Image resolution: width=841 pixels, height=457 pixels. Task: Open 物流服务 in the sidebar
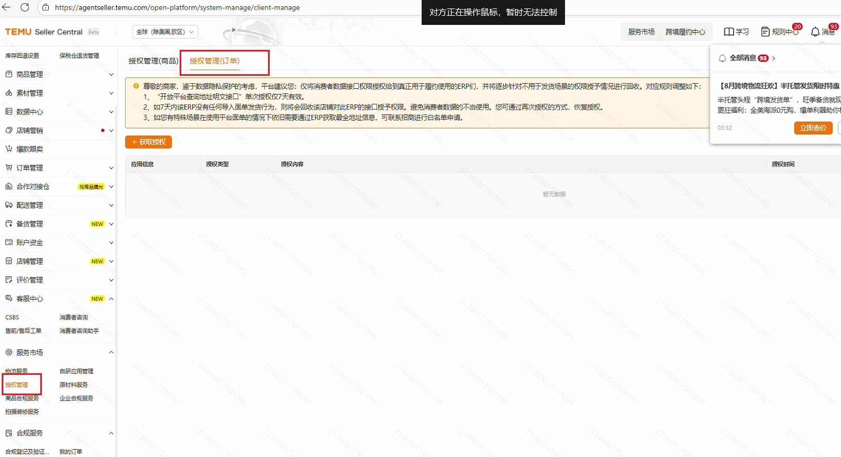(x=16, y=371)
